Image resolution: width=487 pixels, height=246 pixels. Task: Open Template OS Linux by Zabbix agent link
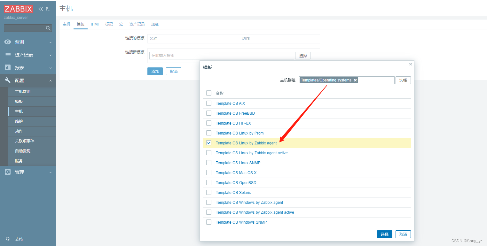246,143
